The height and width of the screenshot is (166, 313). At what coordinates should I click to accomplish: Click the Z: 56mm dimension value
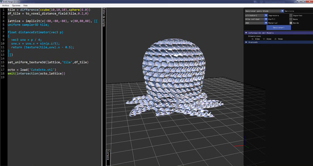click(x=279, y=39)
